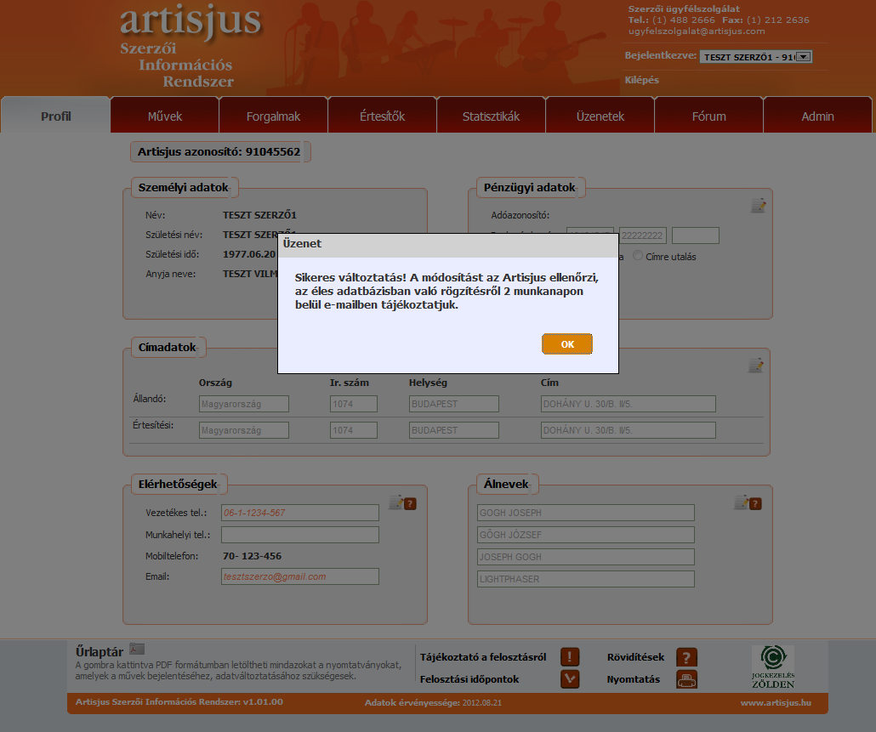The height and width of the screenshot is (732, 876).
Task: Click the Kilépés logout link
Action: coord(642,80)
